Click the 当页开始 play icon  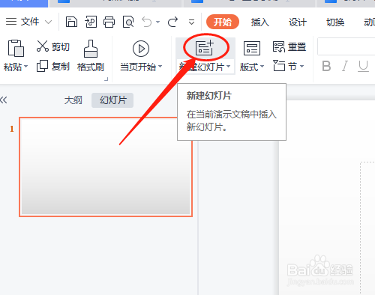pos(141,49)
